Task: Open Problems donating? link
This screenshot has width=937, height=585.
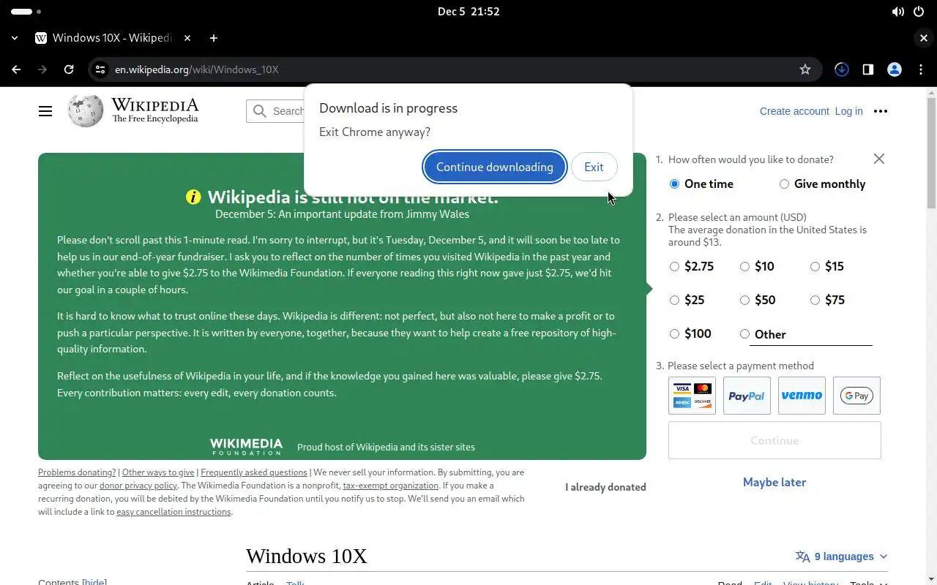Action: point(77,472)
